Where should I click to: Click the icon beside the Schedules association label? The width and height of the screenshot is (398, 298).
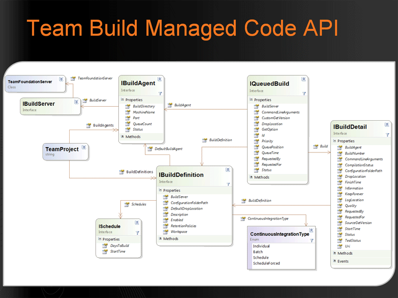click(127, 204)
